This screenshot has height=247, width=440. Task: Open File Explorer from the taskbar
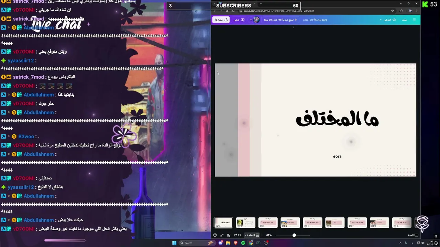(228, 243)
